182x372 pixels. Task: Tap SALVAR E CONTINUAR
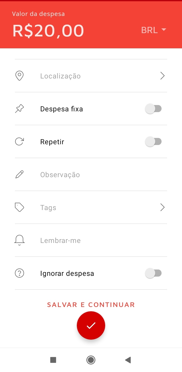point(91,305)
